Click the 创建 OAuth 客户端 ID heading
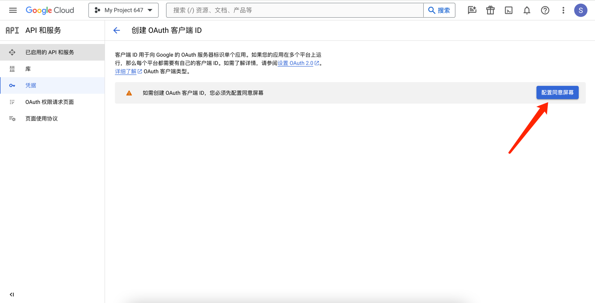The width and height of the screenshot is (595, 303). click(x=167, y=30)
